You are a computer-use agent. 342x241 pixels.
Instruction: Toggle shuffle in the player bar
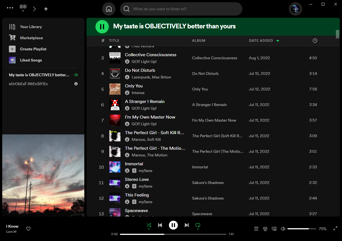pyautogui.click(x=149, y=225)
